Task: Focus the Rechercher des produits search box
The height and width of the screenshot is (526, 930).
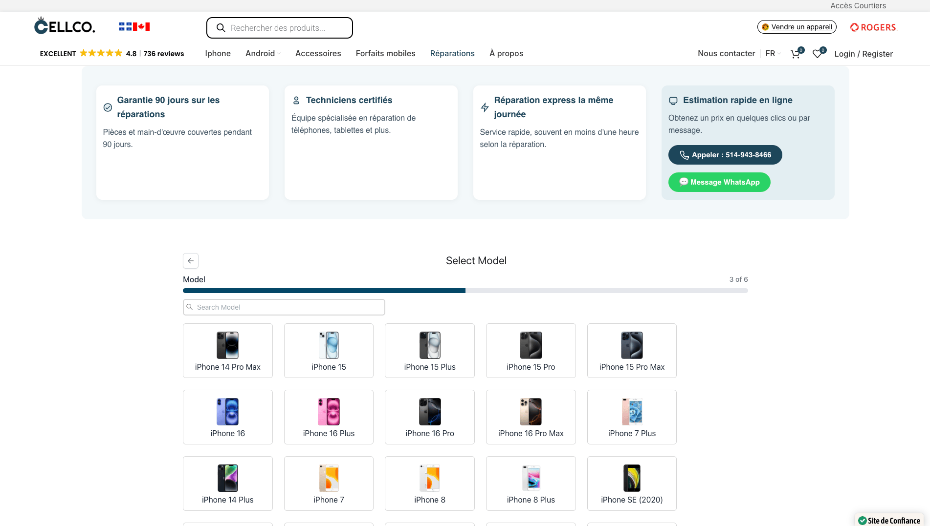Action: tap(280, 28)
